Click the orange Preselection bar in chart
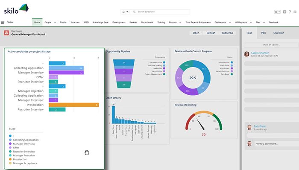The width and height of the screenshot is (299, 170). click(x=73, y=105)
